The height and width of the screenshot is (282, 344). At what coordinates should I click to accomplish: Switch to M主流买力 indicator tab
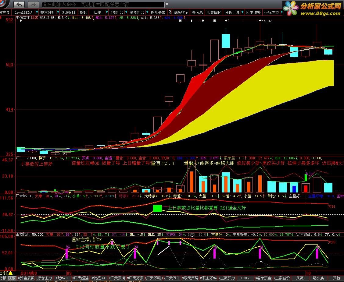pos(227,278)
